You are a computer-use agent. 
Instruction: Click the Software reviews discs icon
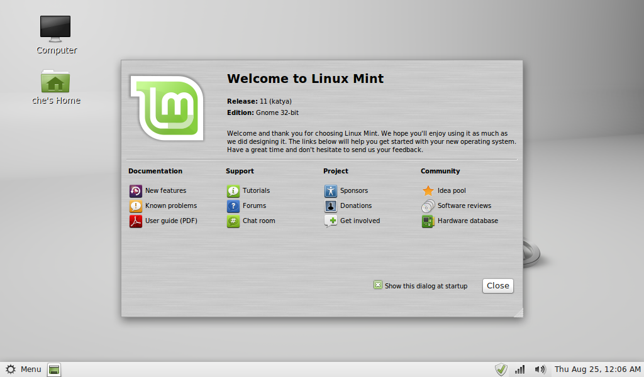coord(428,206)
